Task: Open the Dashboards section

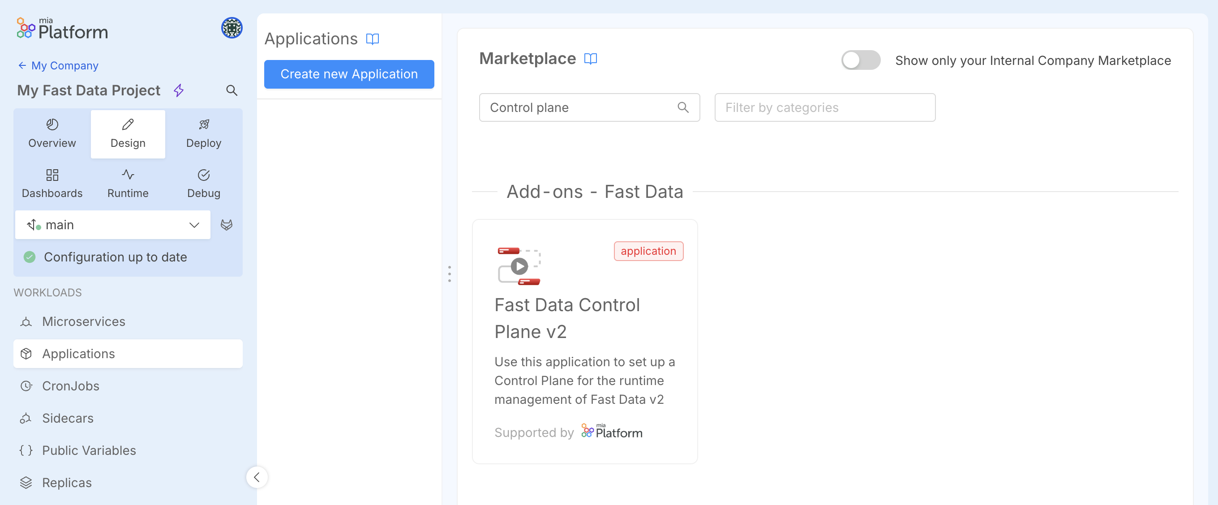Action: pos(51,184)
